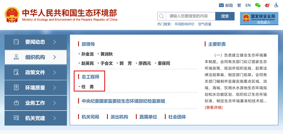This screenshot has width=283, height=134.
Task: Click the national emblem logo
Action: [12, 15]
